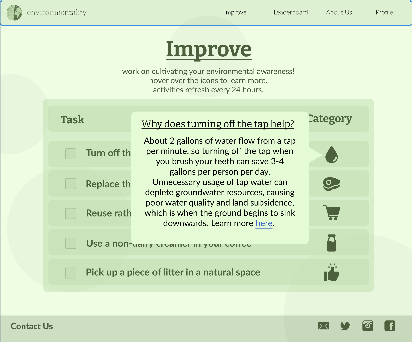Go to About Us in navigation

339,12
